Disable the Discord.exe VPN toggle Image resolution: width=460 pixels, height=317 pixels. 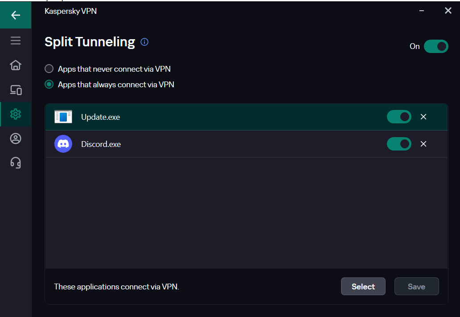pos(399,144)
